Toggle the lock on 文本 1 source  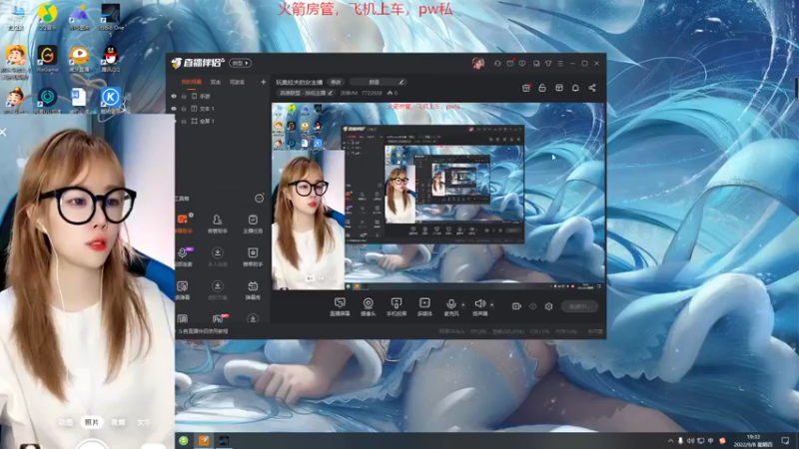point(184,109)
